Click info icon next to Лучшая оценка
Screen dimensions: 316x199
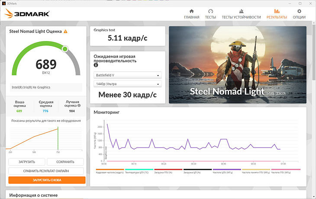(x=78, y=106)
